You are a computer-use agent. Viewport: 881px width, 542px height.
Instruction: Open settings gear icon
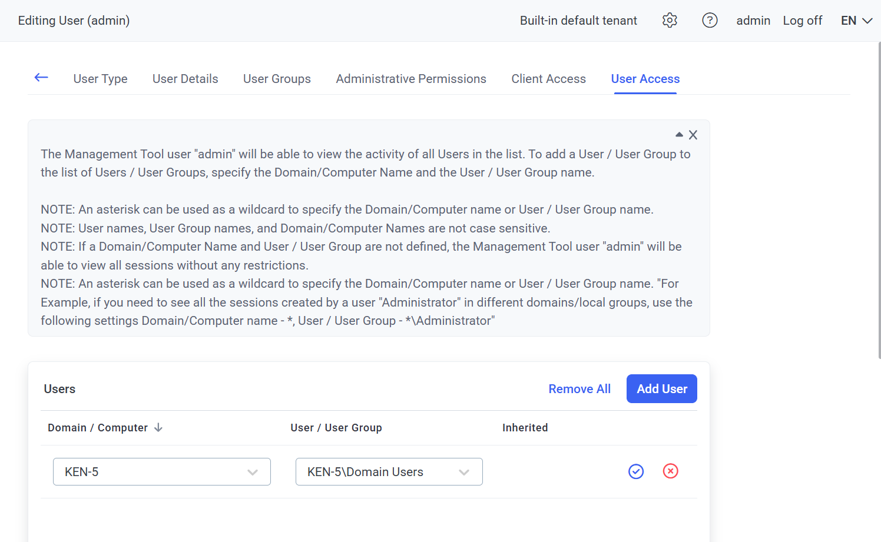click(x=670, y=21)
